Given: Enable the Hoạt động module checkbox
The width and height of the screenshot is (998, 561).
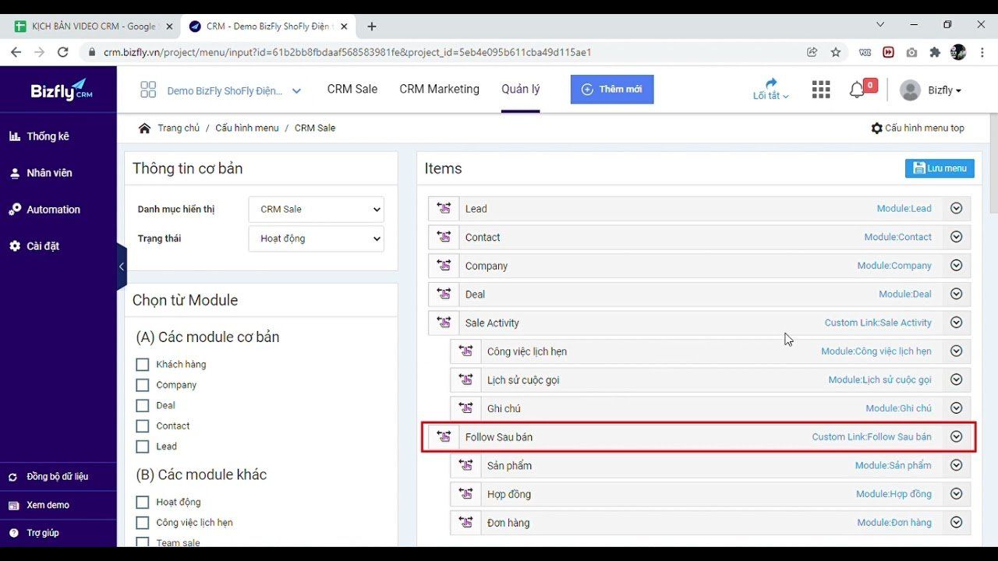Looking at the screenshot, I should 142,502.
